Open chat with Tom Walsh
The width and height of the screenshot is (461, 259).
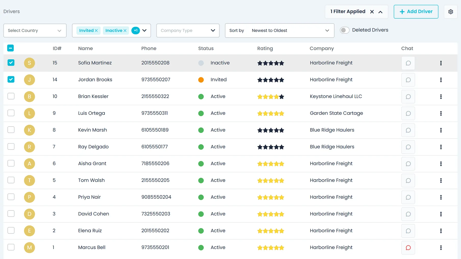pos(408,181)
